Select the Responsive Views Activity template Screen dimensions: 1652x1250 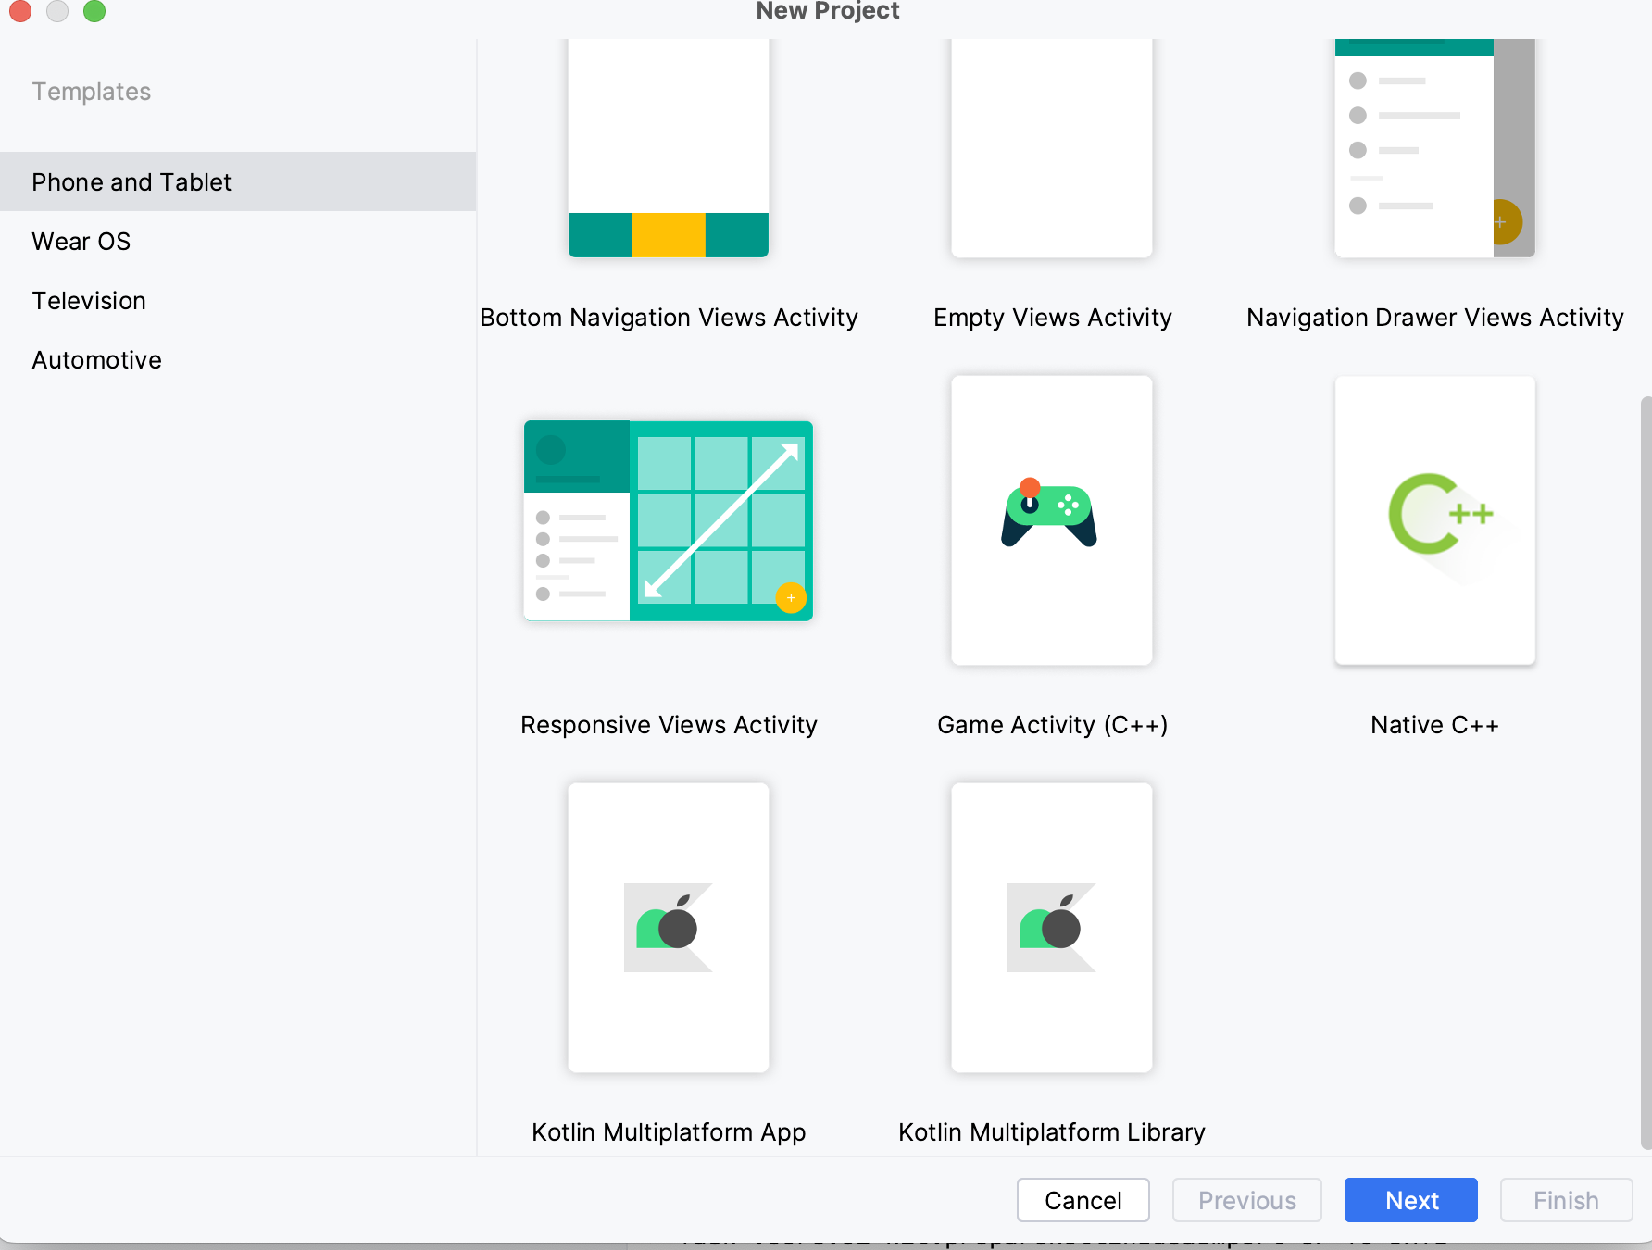[668, 520]
